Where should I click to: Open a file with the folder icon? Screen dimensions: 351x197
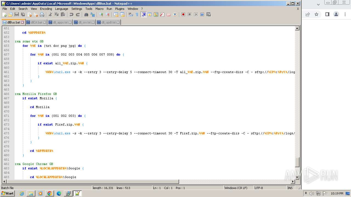(x=10, y=15)
